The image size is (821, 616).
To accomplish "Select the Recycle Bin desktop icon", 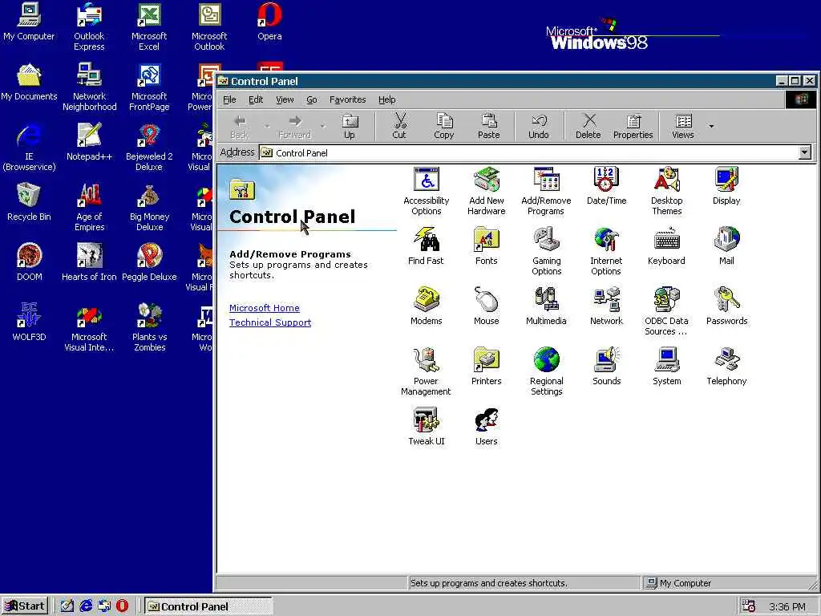I will [x=29, y=202].
